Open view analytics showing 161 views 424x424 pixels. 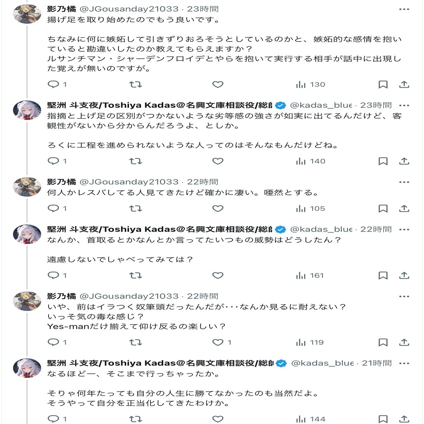310,275
